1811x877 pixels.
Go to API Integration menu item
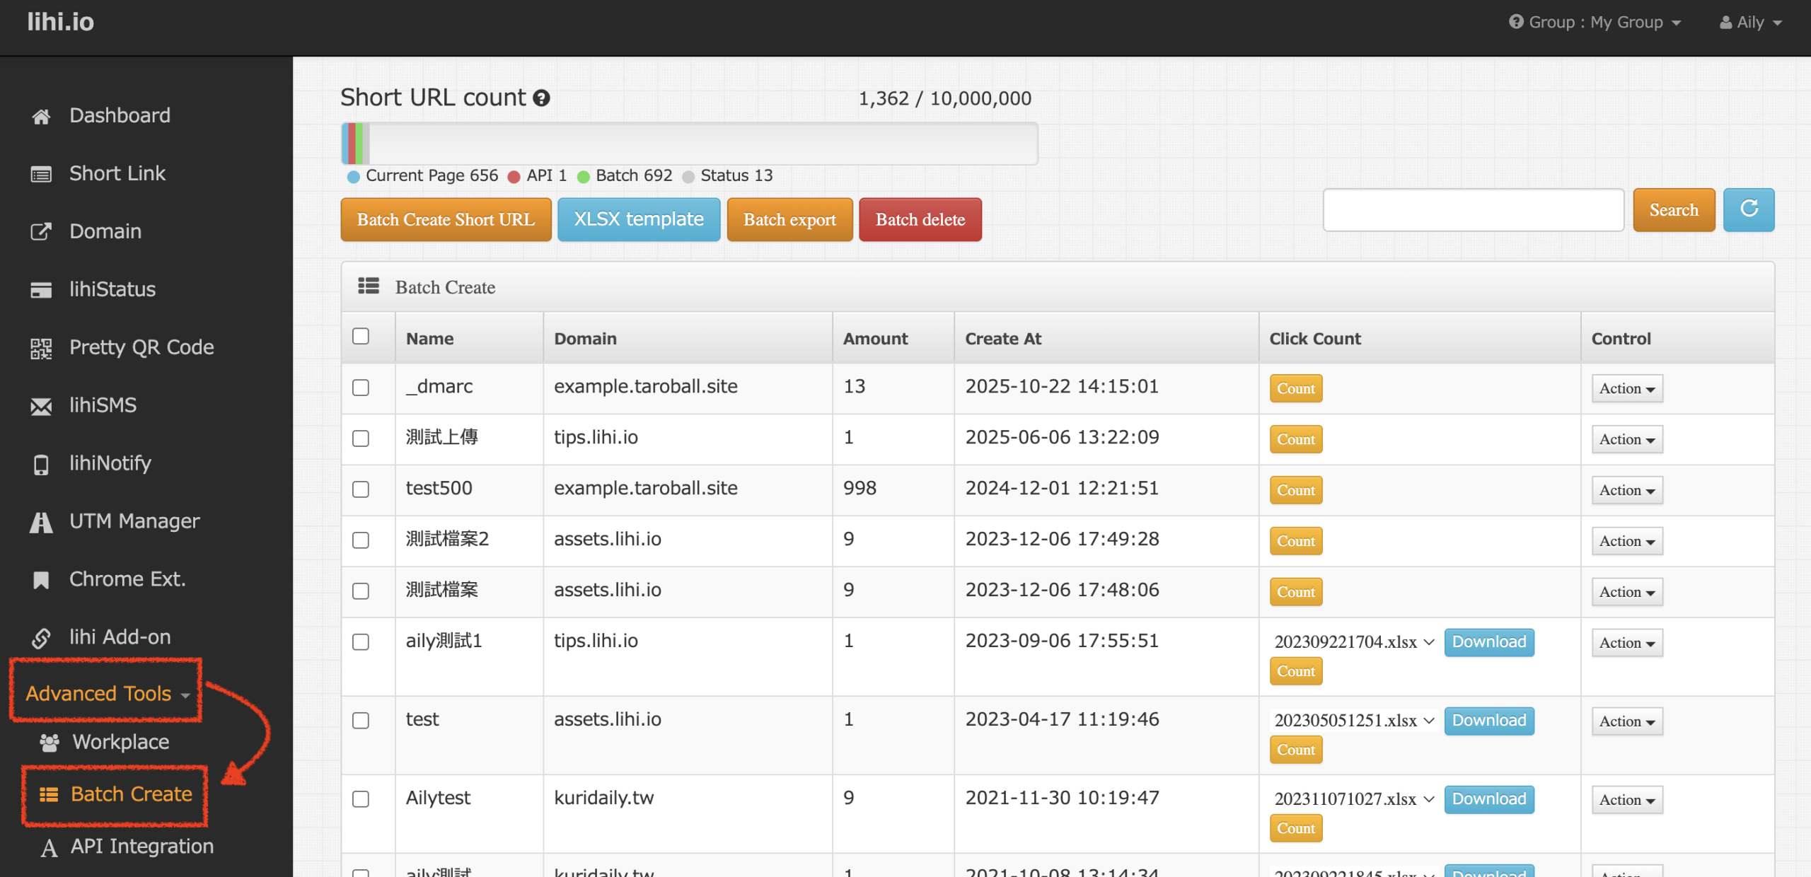tap(141, 846)
